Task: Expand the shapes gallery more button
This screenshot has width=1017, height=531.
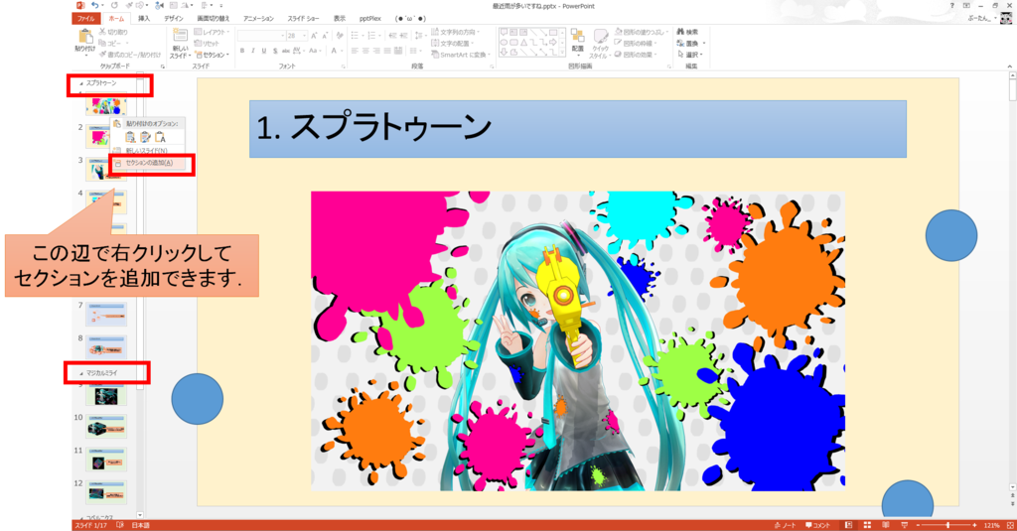Action: pos(562,53)
